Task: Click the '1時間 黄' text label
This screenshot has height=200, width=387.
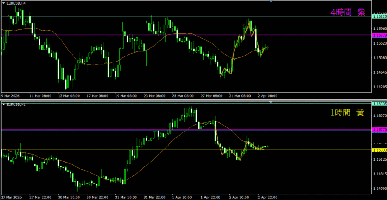Action: click(x=347, y=113)
